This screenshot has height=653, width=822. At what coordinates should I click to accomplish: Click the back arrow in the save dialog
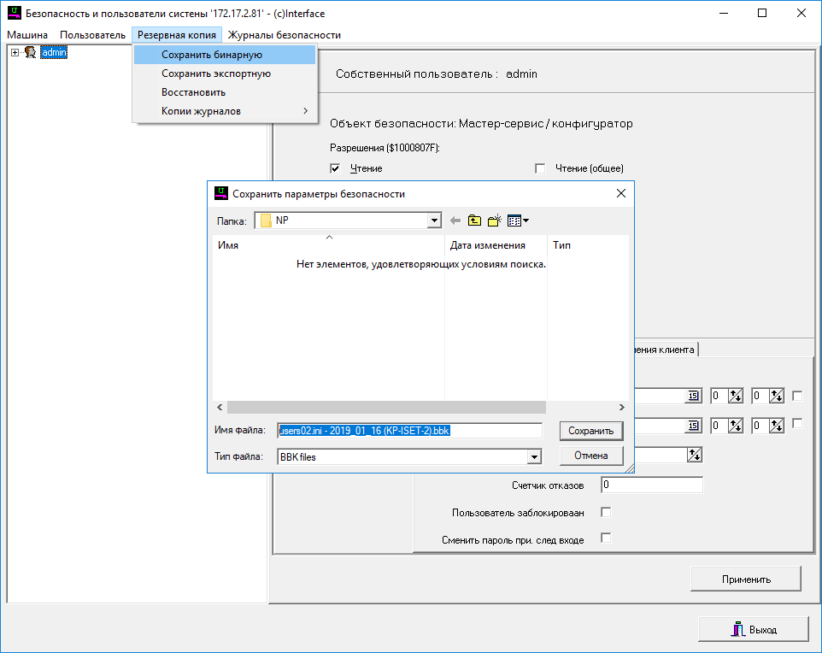click(x=455, y=221)
